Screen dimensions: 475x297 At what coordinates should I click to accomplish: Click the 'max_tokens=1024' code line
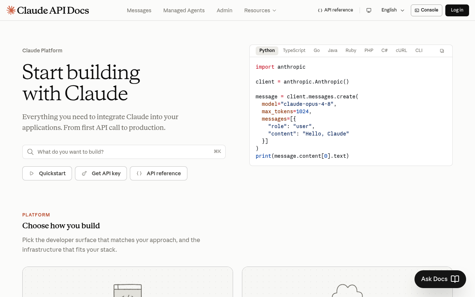[x=286, y=111]
